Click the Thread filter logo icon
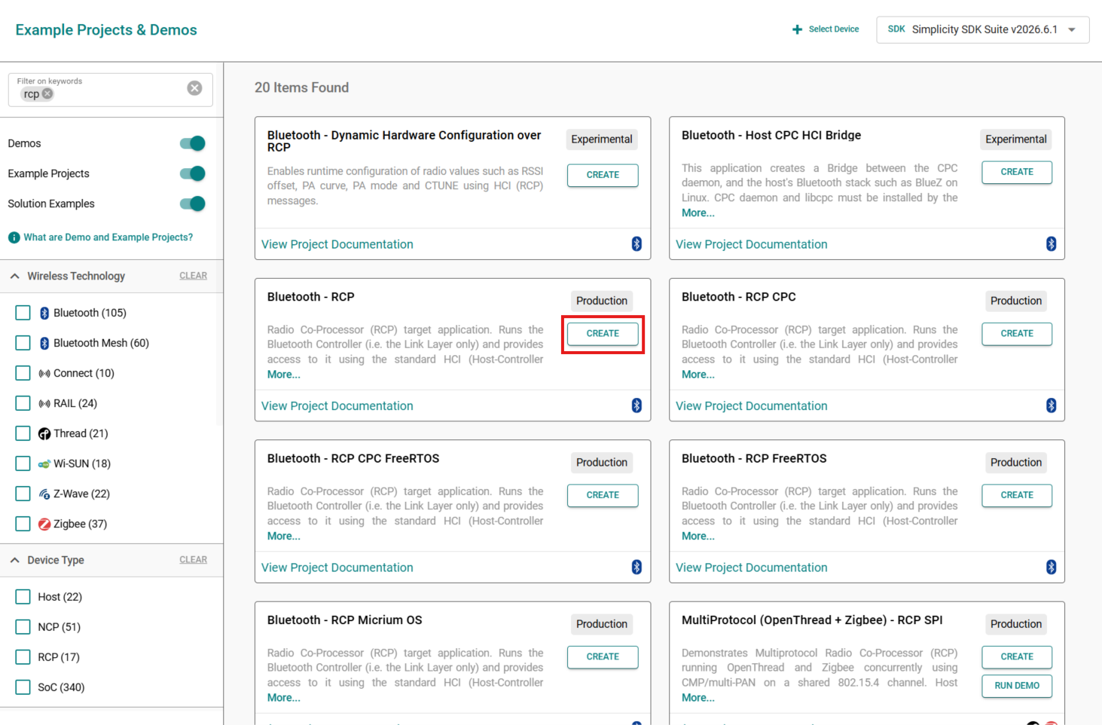The image size is (1102, 725). [x=44, y=433]
